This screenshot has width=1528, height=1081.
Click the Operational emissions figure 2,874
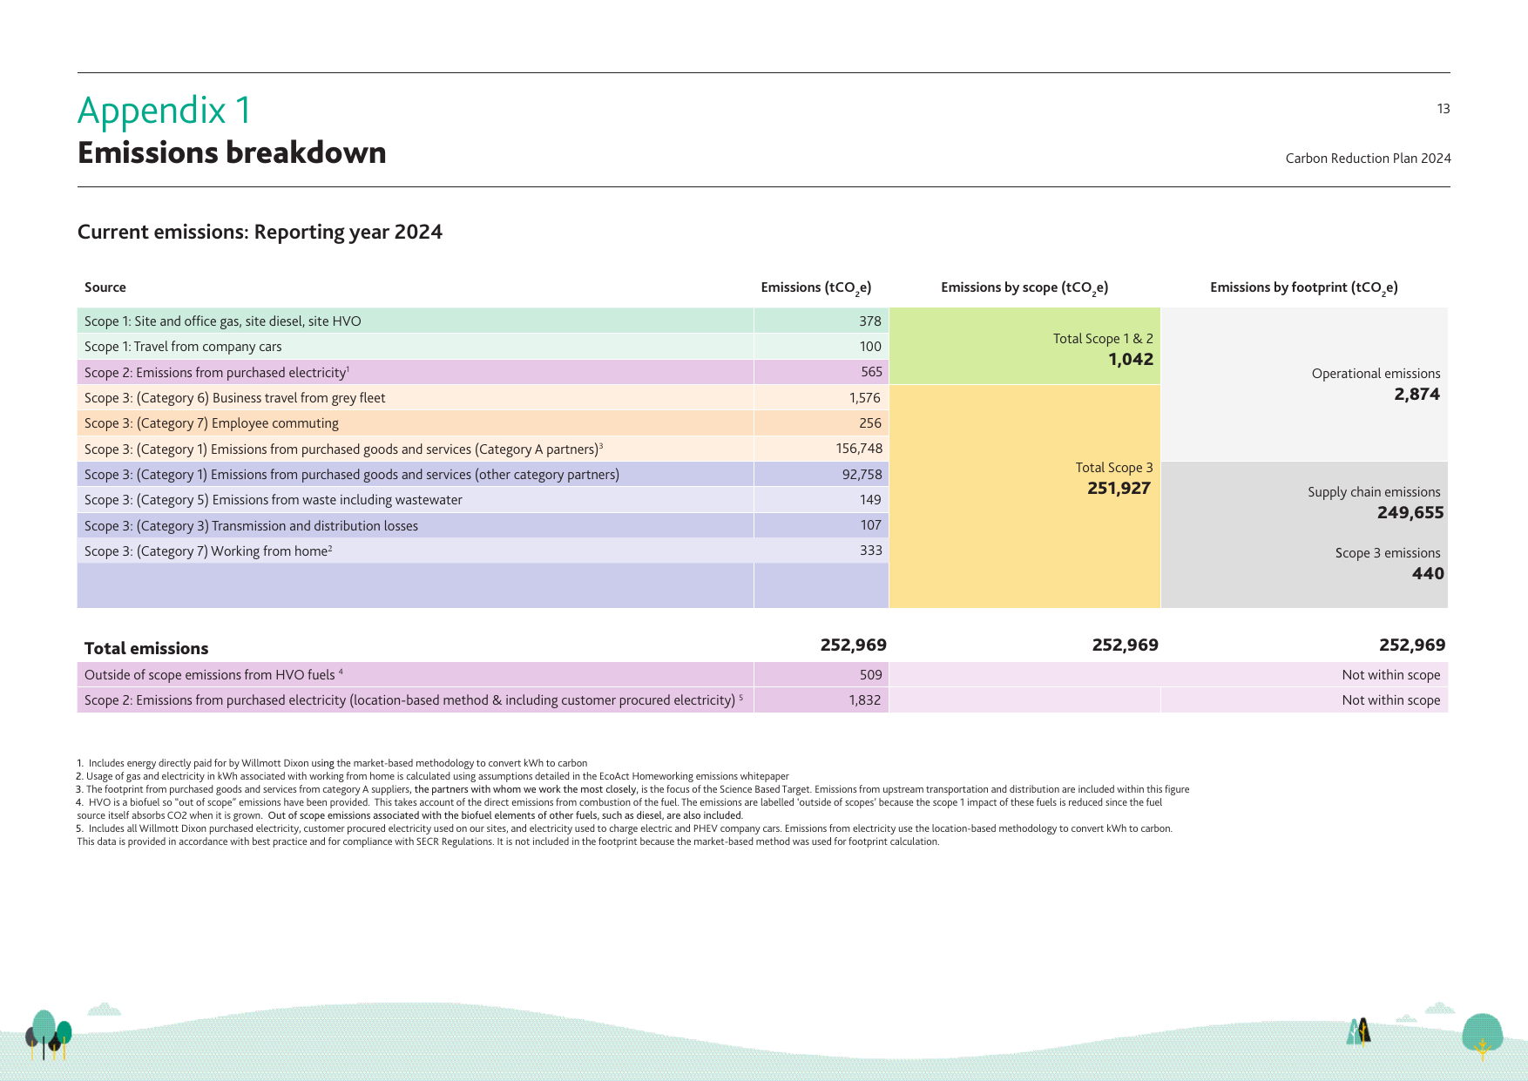point(1417,394)
